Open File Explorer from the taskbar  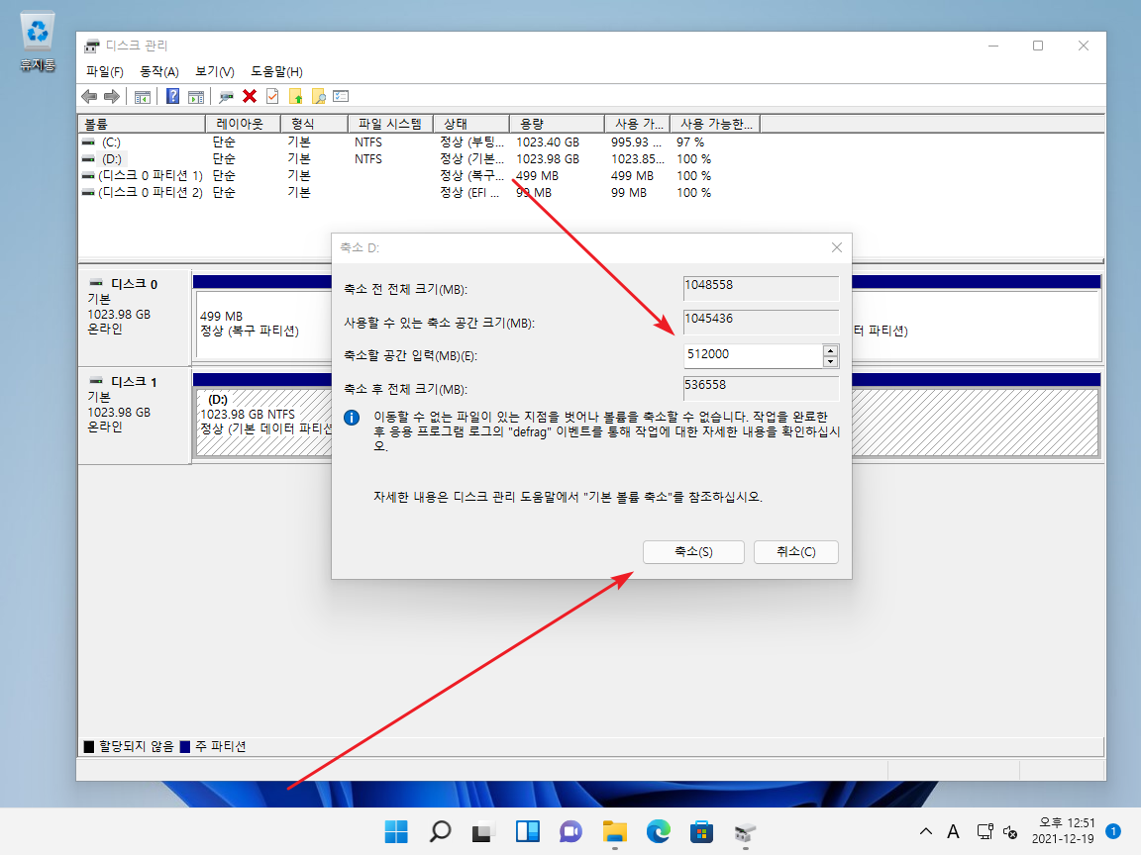(614, 831)
